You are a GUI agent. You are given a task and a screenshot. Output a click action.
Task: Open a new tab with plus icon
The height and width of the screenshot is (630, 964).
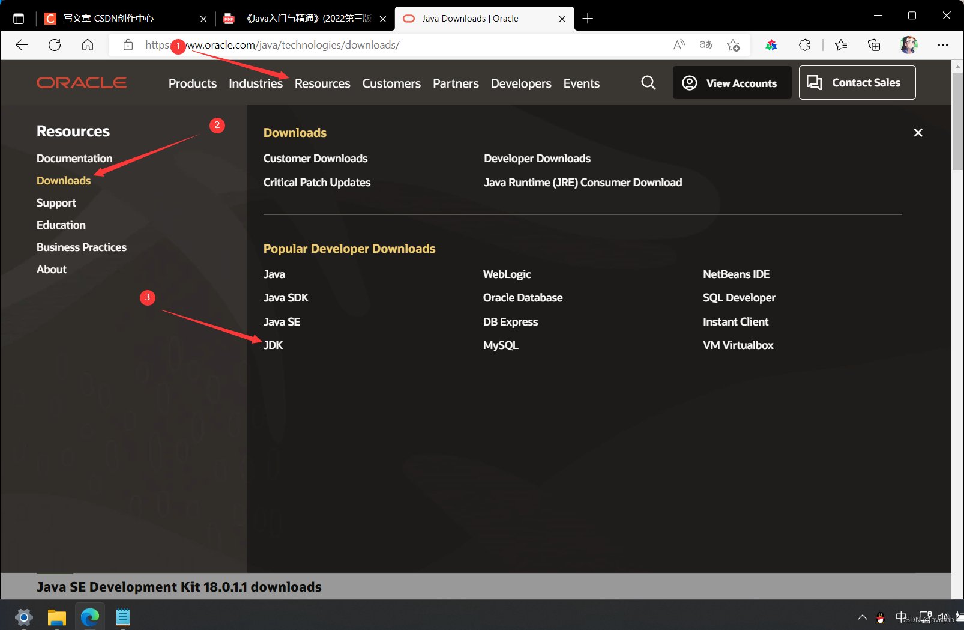588,19
